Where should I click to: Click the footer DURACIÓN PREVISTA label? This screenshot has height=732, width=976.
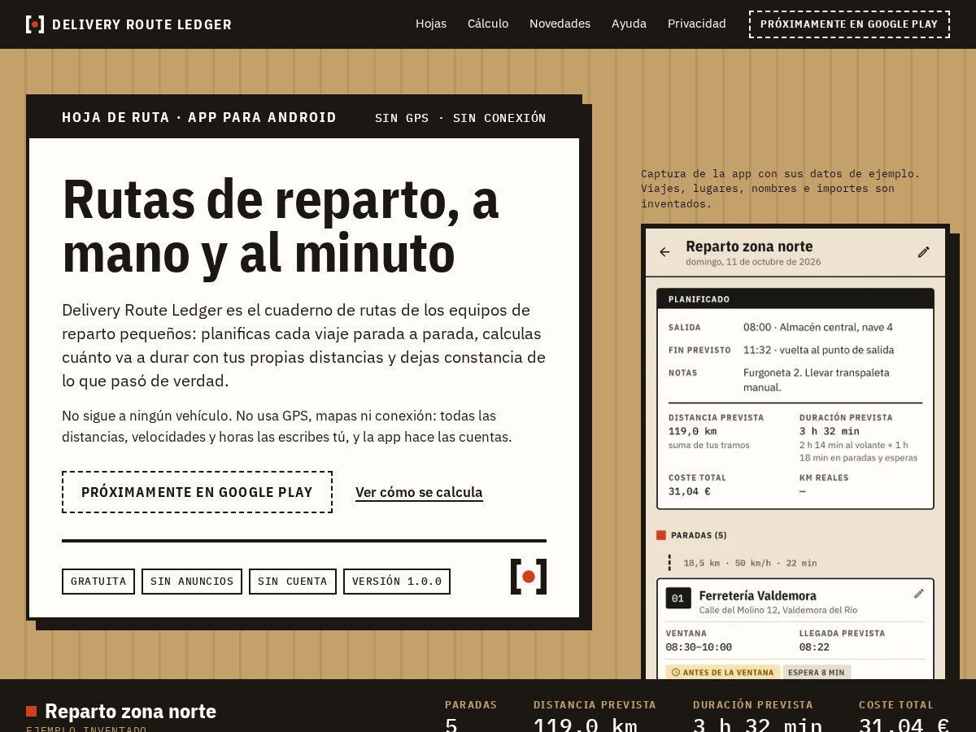pyautogui.click(x=753, y=705)
